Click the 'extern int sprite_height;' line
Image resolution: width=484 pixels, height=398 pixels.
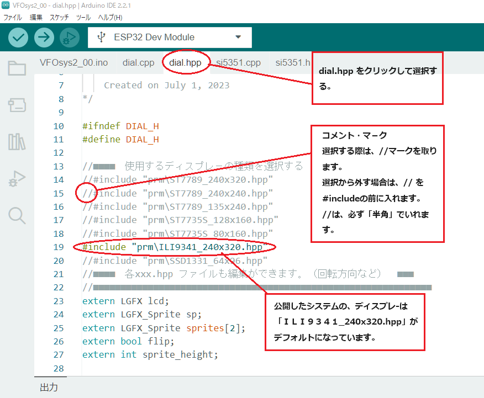(x=150, y=355)
